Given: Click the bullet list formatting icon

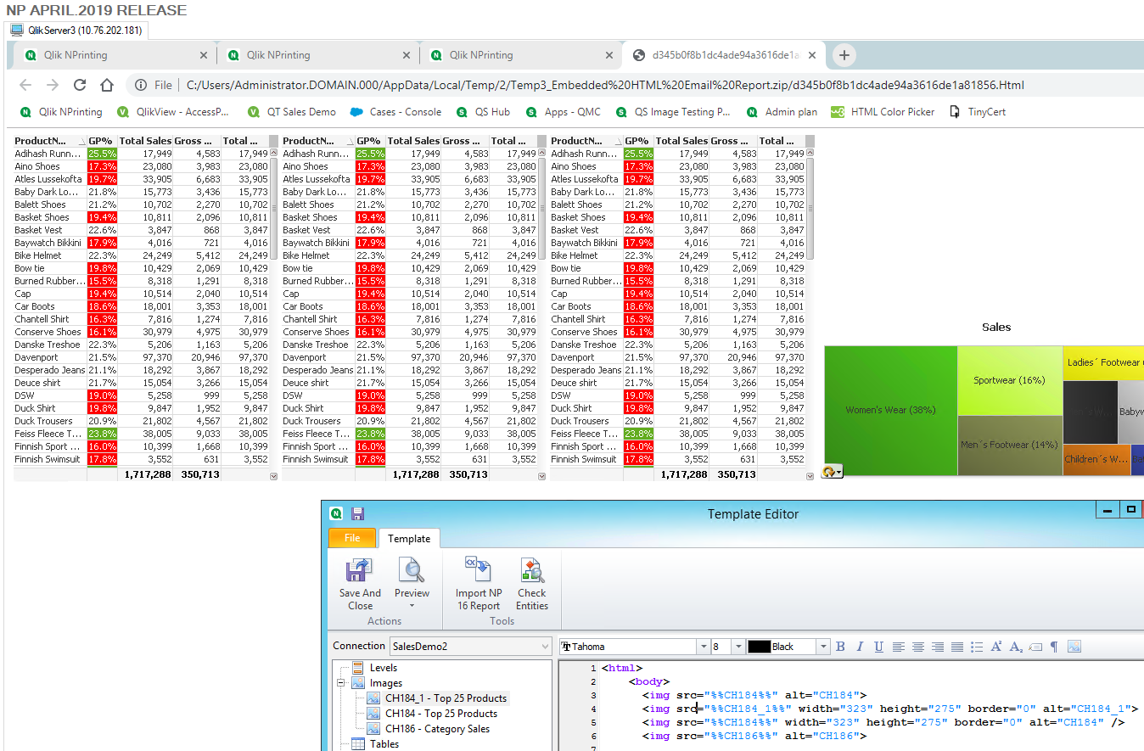Looking at the screenshot, I should [x=977, y=647].
